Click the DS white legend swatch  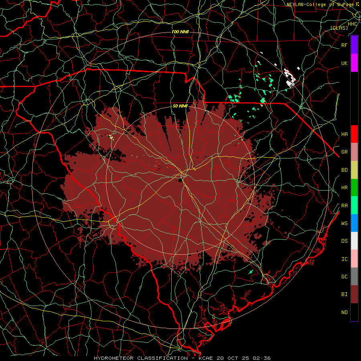354,241
